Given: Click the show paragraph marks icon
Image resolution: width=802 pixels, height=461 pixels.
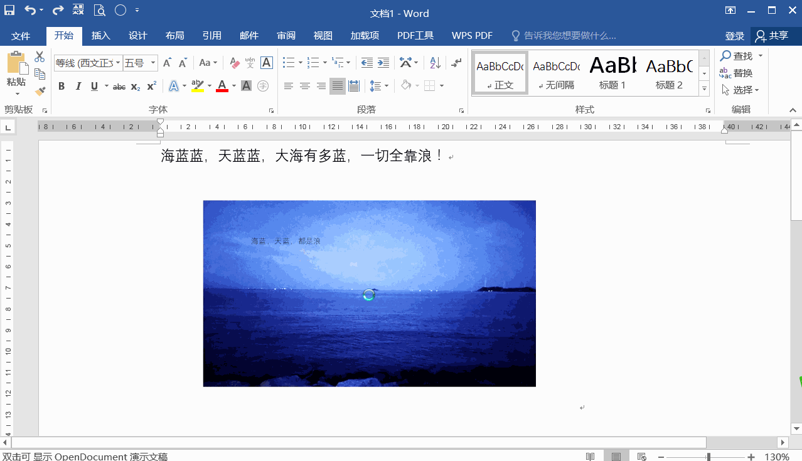Looking at the screenshot, I should point(456,63).
